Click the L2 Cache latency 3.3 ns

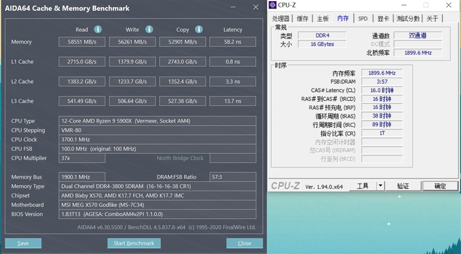point(233,81)
